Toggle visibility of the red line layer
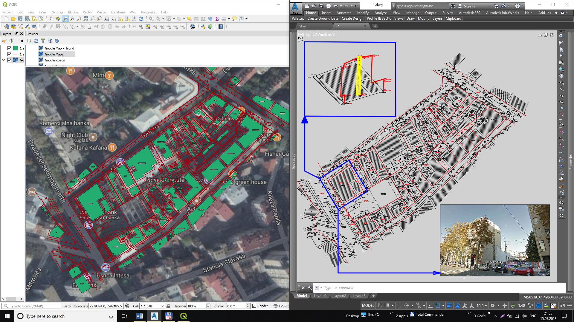This screenshot has width=574, height=322. (9, 54)
